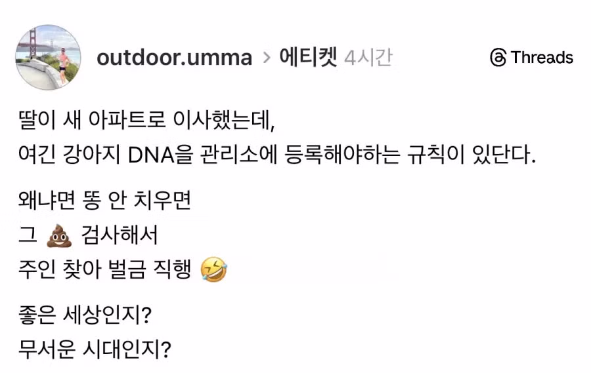Click the Threads logo icon
The width and height of the screenshot is (591, 373).
[498, 58]
